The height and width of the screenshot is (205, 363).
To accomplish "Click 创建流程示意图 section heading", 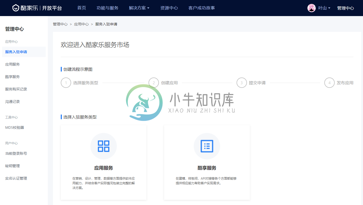I will pos(78,69).
